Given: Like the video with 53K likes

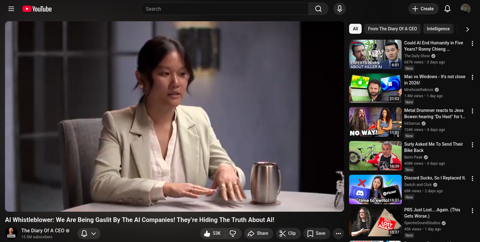Looking at the screenshot, I should (x=213, y=233).
